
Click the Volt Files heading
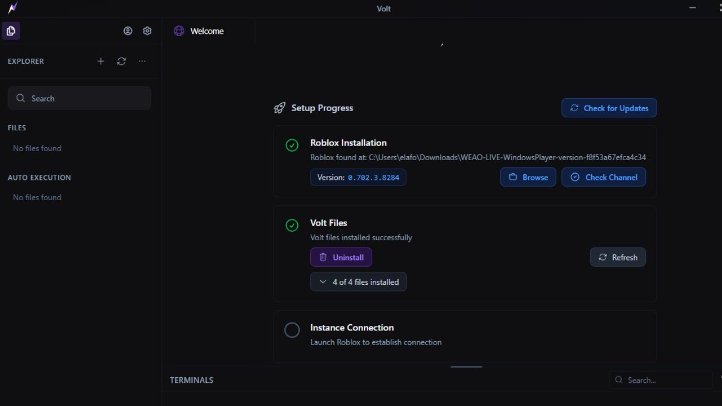[x=329, y=223]
